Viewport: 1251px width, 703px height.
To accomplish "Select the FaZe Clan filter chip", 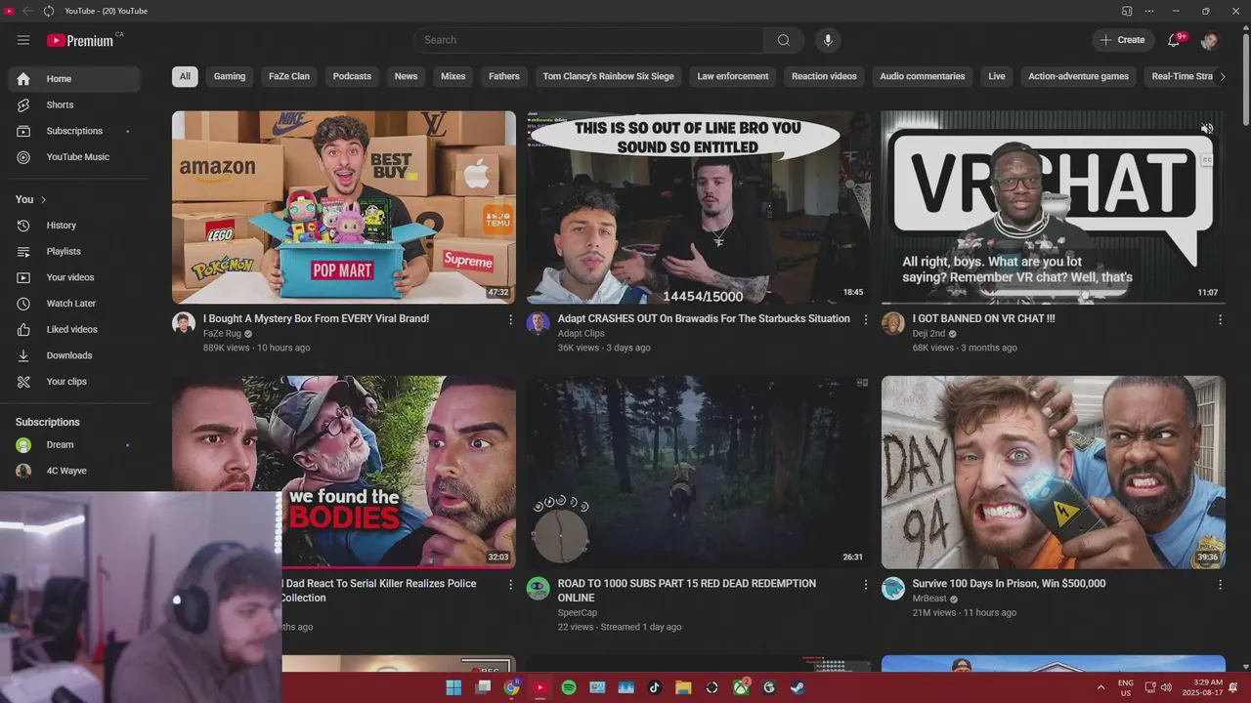I will pyautogui.click(x=289, y=76).
